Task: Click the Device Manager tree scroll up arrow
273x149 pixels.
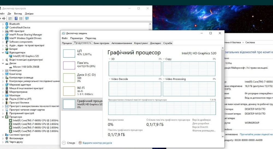Action: (x=150, y=24)
